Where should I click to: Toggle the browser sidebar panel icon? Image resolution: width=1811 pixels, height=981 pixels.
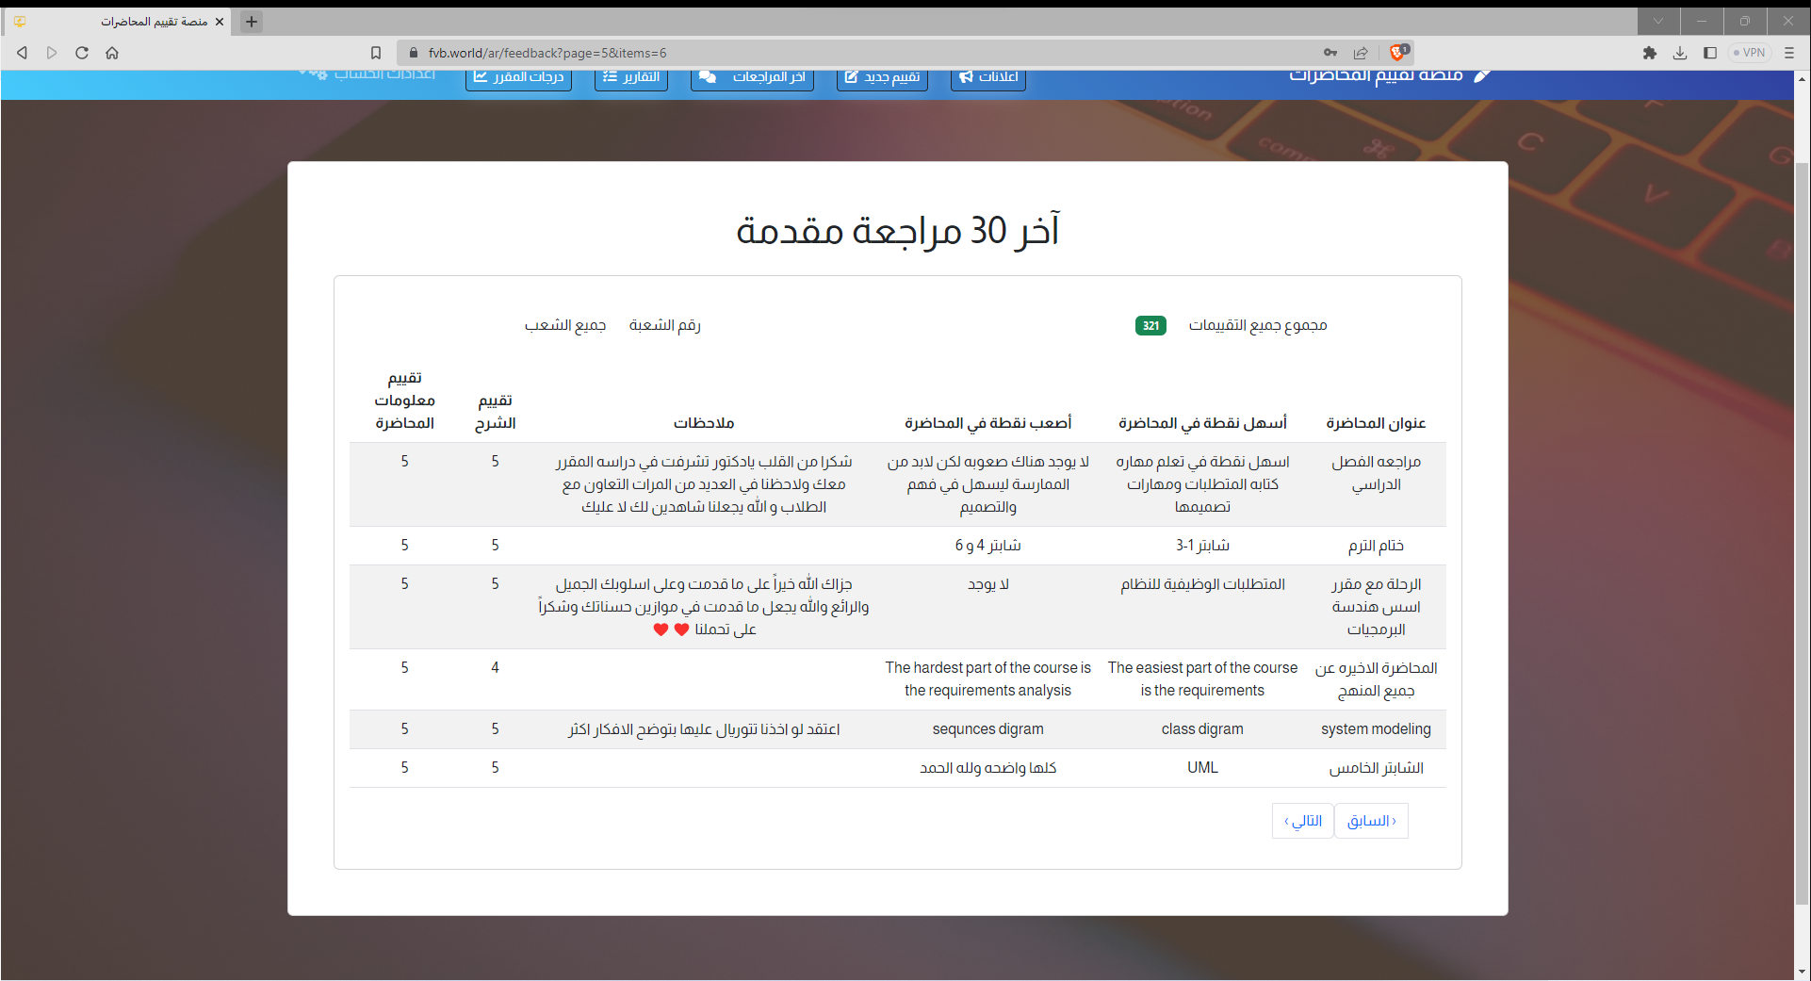1710,53
